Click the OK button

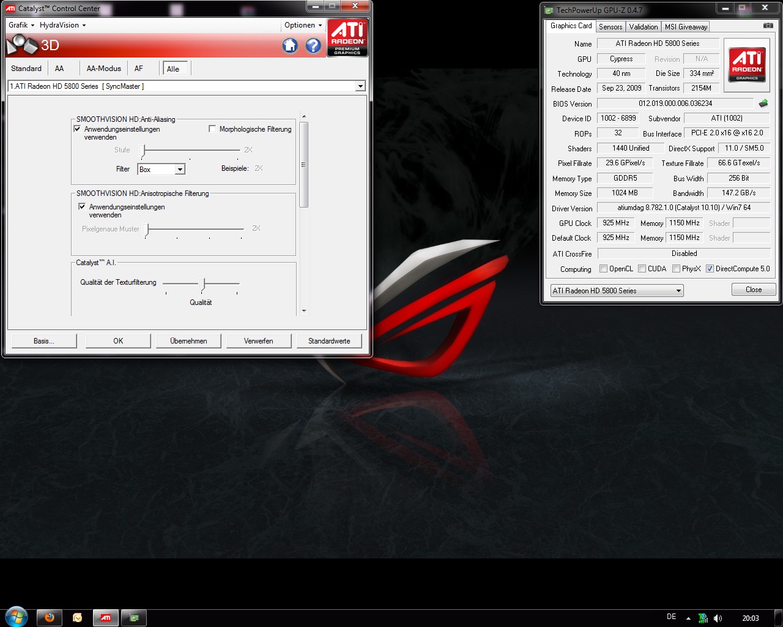click(118, 341)
